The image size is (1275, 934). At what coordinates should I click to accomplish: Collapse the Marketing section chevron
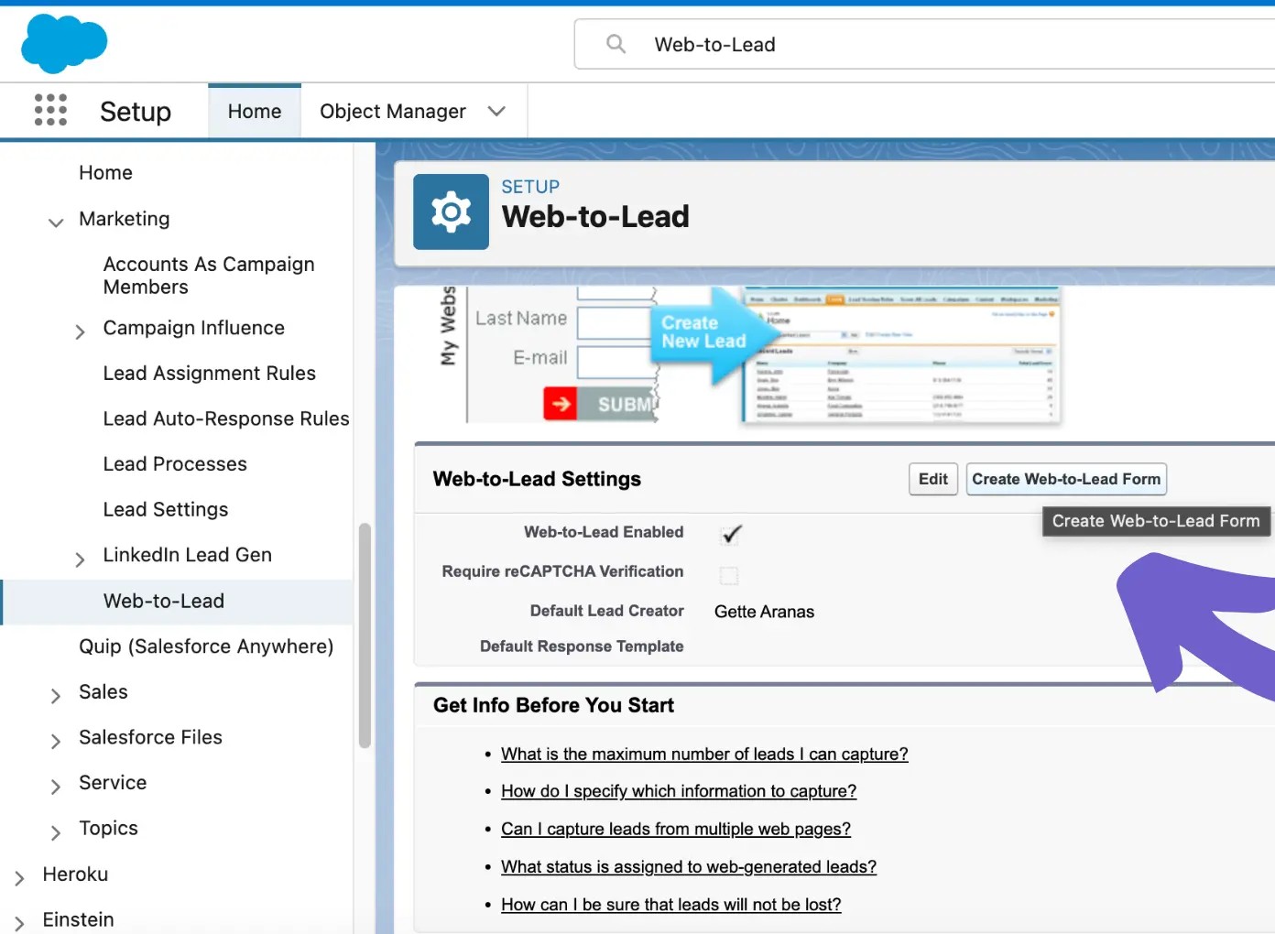(x=56, y=222)
